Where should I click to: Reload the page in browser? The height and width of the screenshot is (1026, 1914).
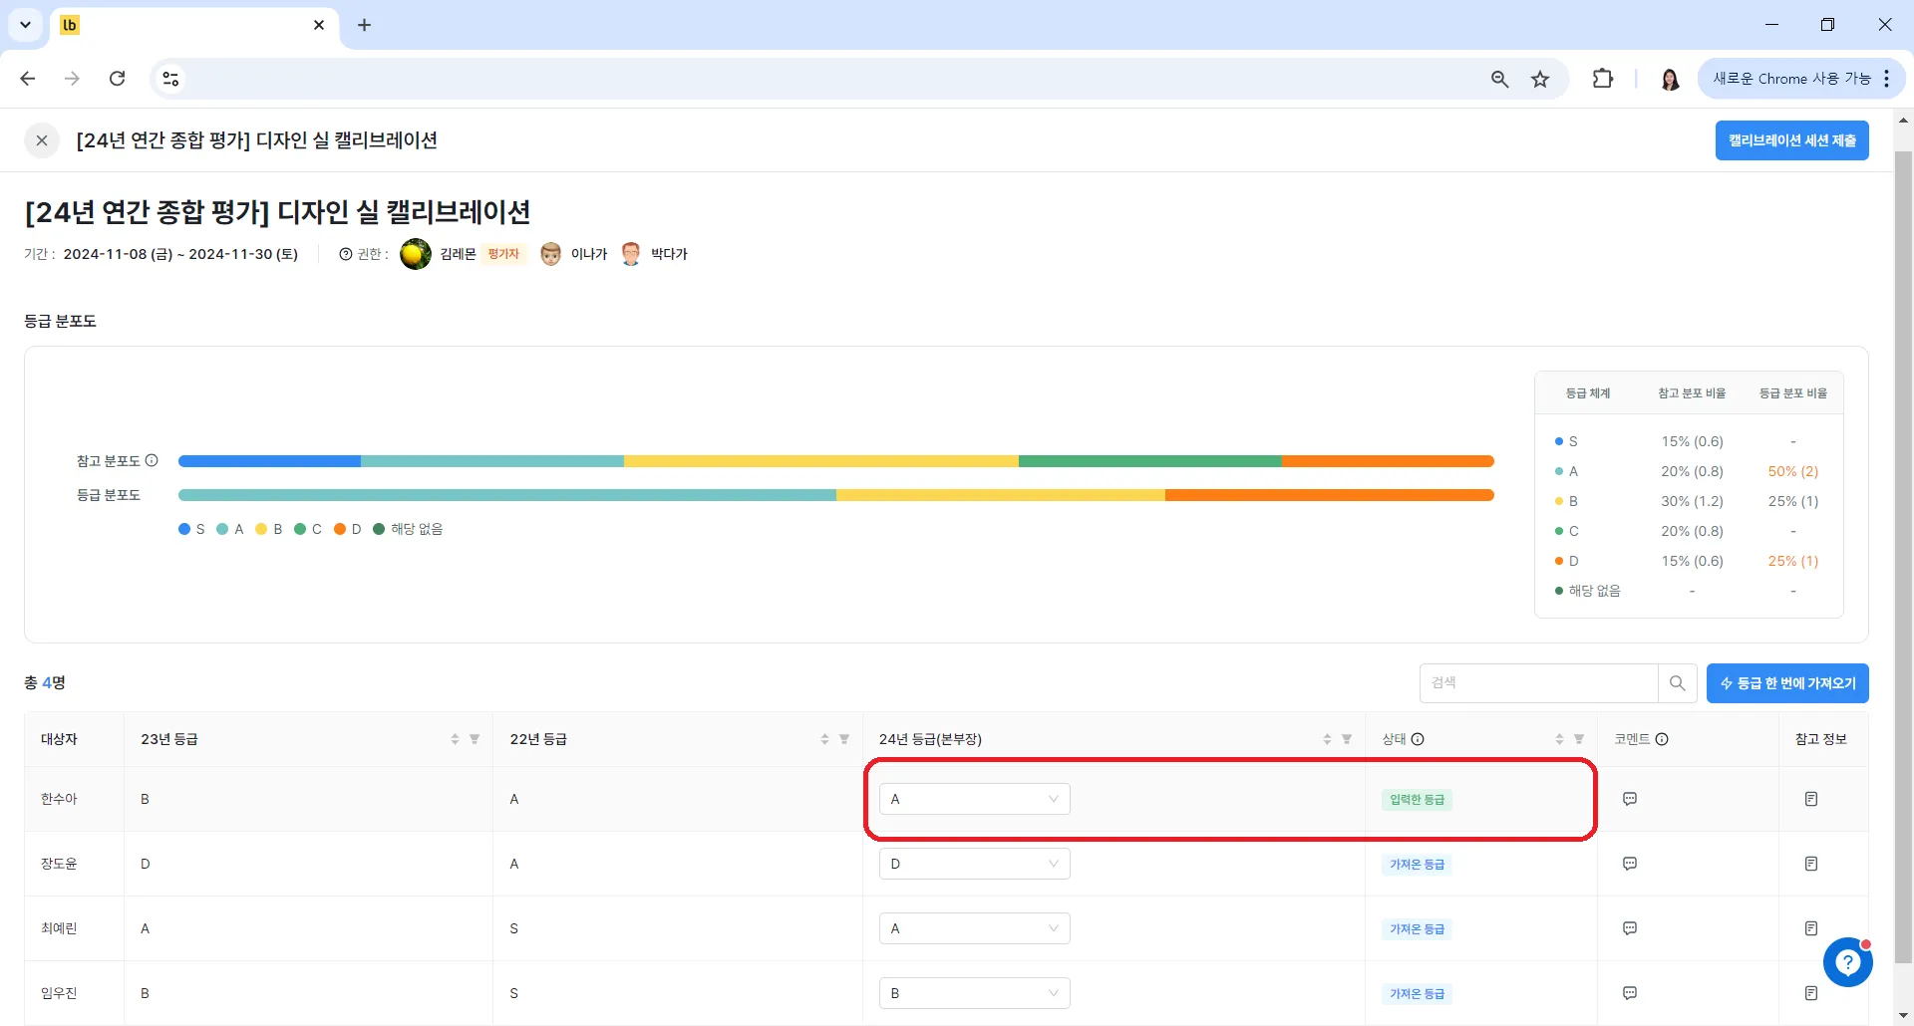pos(117,79)
